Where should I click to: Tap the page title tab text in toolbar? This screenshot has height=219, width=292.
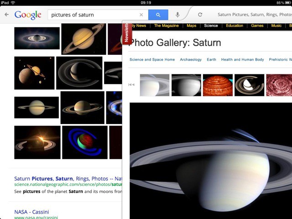255,15
